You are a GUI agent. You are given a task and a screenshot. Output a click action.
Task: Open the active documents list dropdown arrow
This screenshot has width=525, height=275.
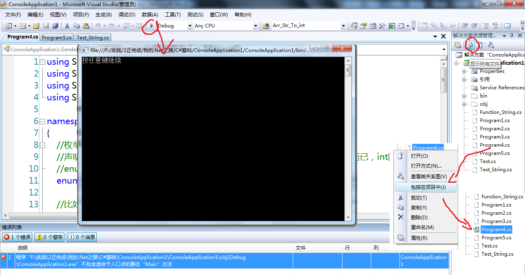436,36
